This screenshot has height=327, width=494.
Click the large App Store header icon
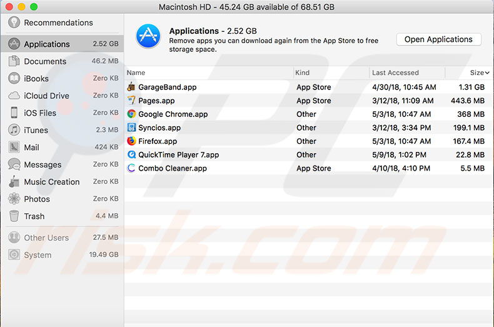point(148,36)
